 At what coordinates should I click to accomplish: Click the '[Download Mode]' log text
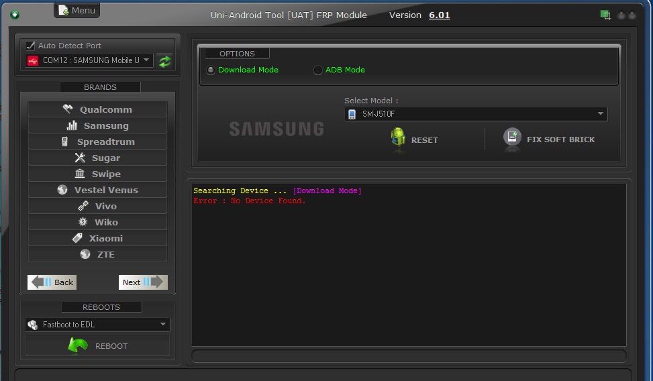tap(328, 190)
